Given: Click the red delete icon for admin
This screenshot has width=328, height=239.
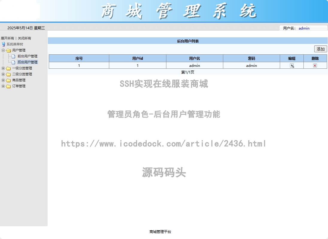Looking at the screenshot, I should (315, 66).
